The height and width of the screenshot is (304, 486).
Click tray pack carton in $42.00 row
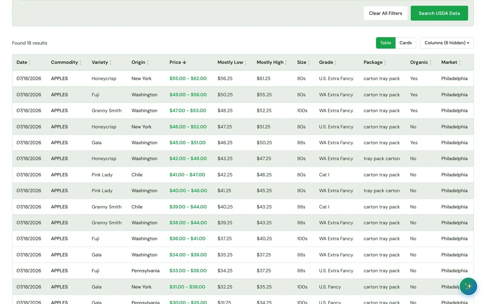[x=382, y=159]
